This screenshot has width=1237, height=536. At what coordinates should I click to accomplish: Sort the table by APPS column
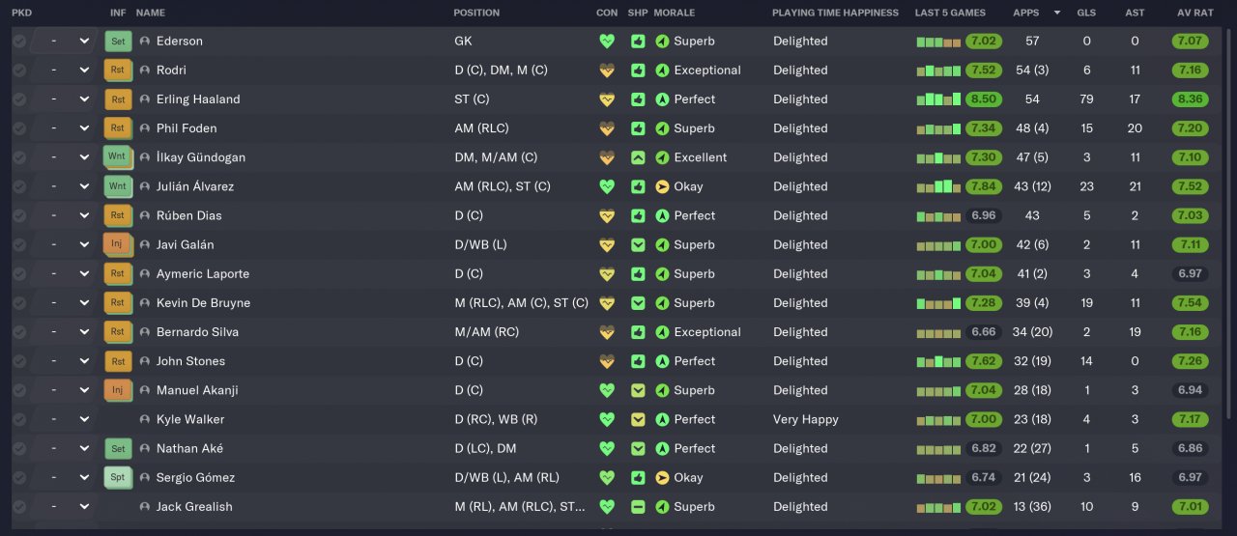[x=1026, y=13]
